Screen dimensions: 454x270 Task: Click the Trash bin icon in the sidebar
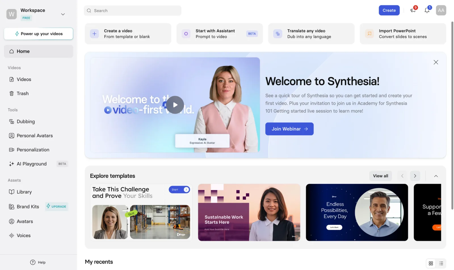(12, 93)
